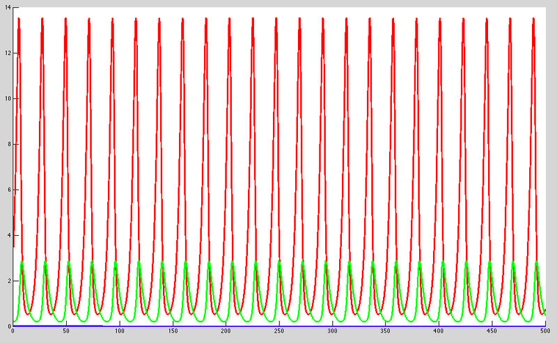The image size is (557, 343).
Task: Select the y-axis tick label 12
Action: [6, 53]
